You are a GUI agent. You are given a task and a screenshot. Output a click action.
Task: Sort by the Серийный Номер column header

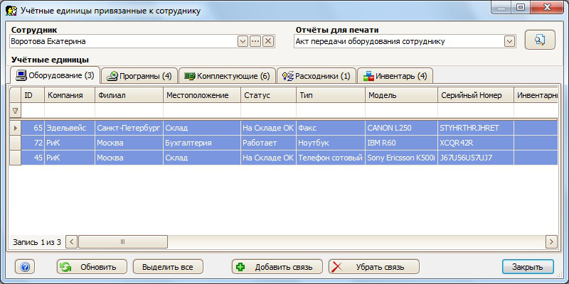476,95
